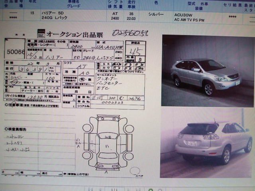This screenshot has width=255, height=191.
Task: Select the シルバー color cell
Action: [x=156, y=14]
